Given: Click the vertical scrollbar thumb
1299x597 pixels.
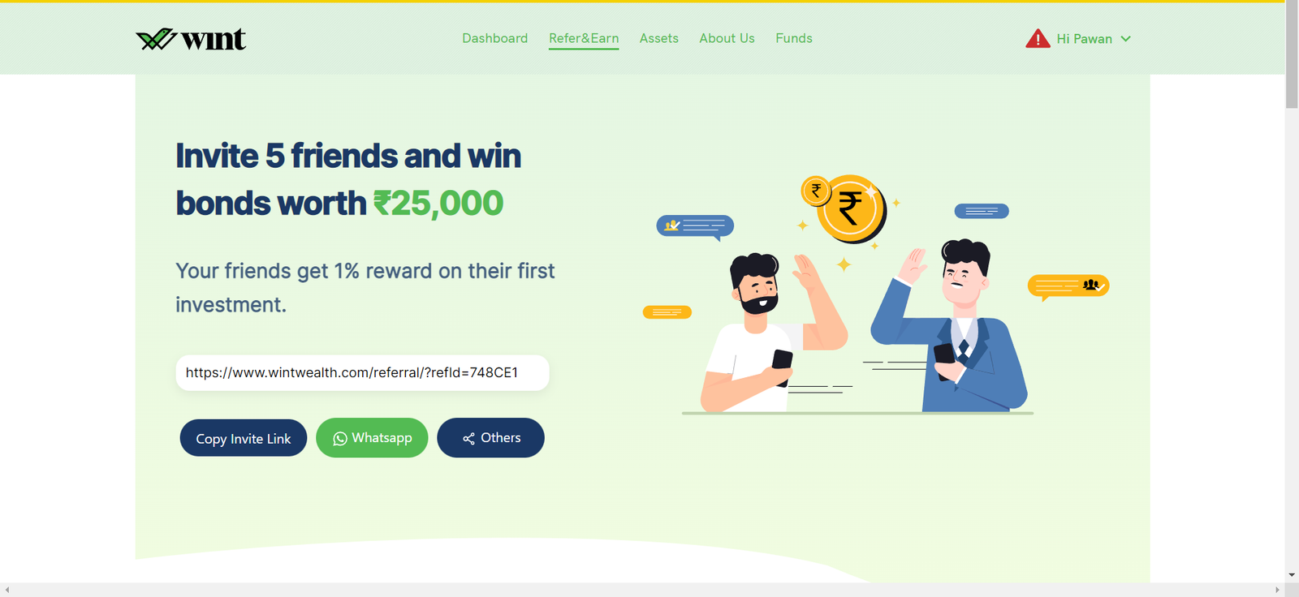Looking at the screenshot, I should point(1292,55).
